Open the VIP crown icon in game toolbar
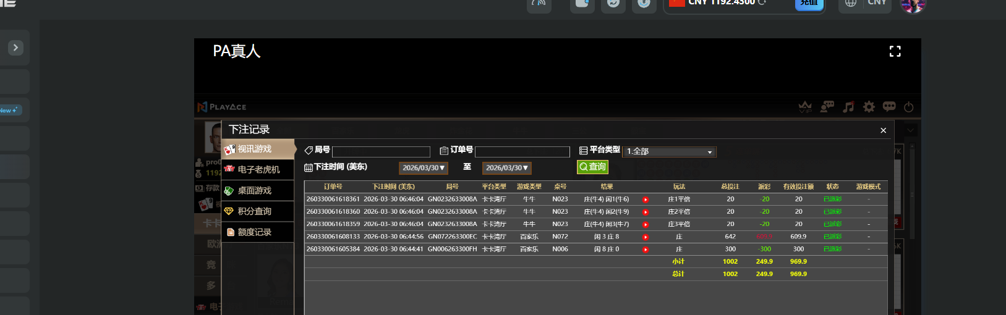The width and height of the screenshot is (1006, 315). pos(805,107)
